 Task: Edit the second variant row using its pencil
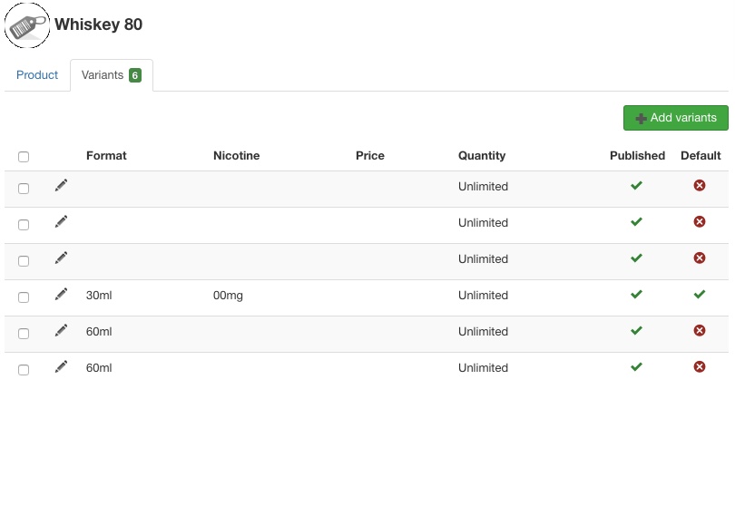(x=61, y=222)
